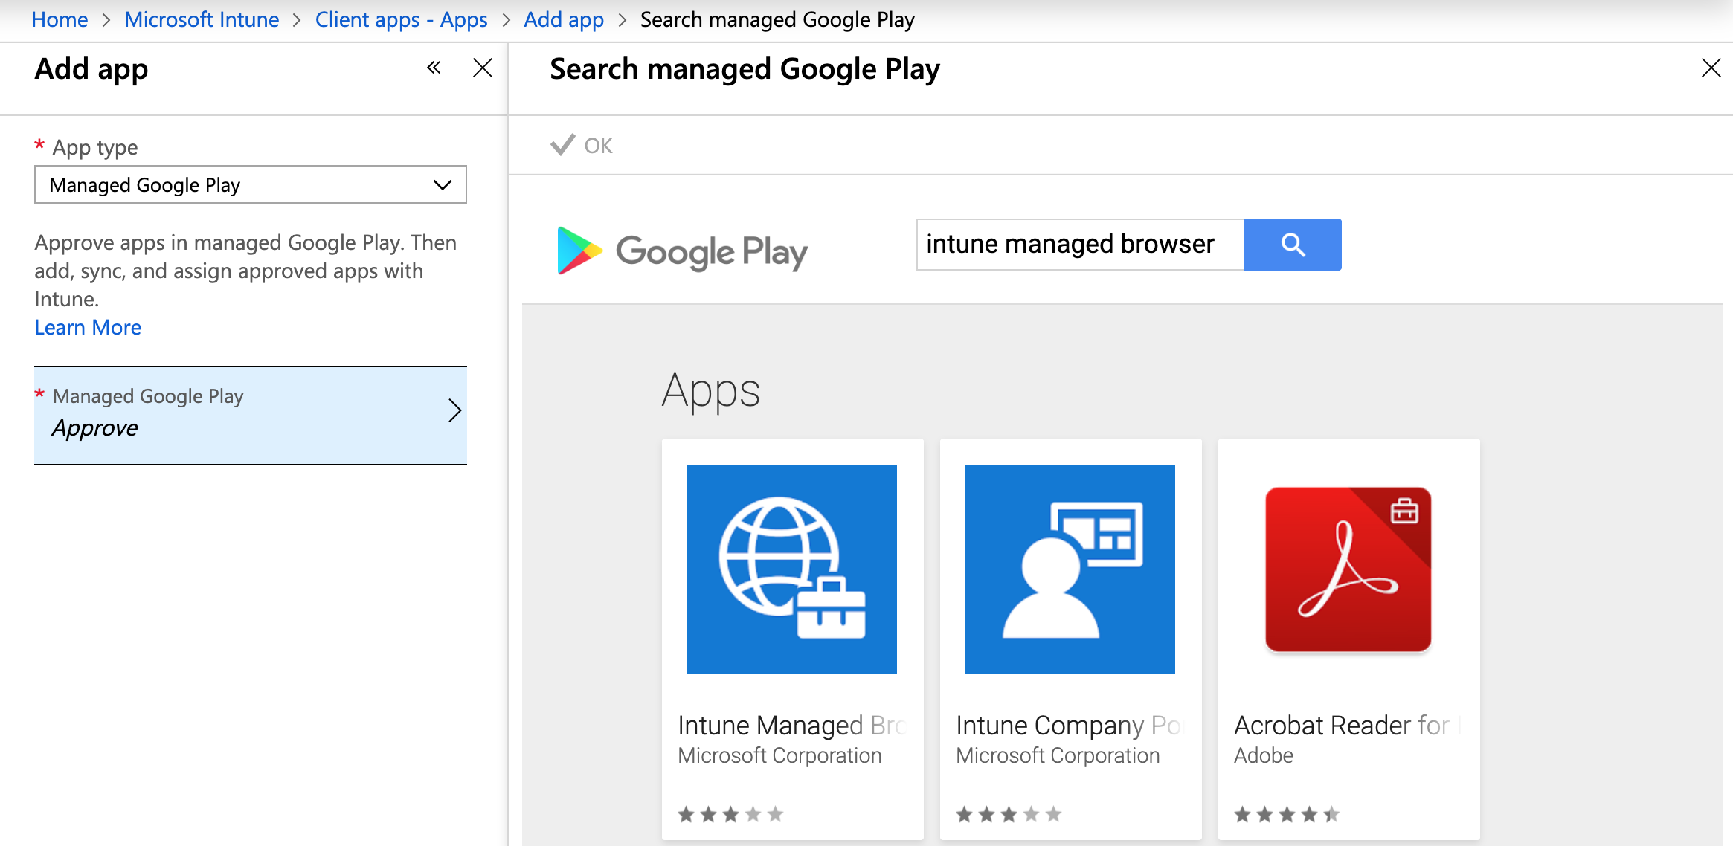Select the Acrobat Reader title text

point(1348,725)
